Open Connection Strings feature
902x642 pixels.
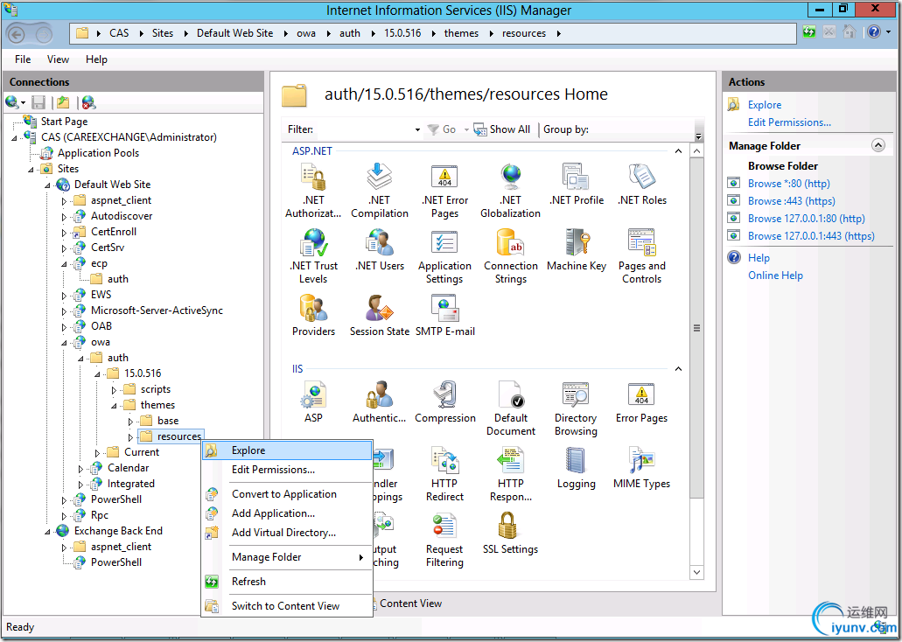[x=510, y=256]
